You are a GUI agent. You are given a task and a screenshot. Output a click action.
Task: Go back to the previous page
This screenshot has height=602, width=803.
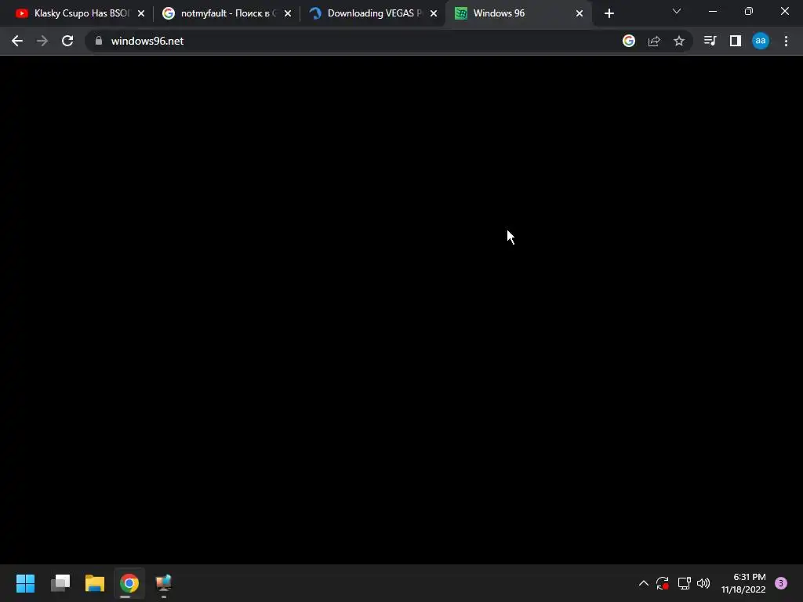pos(17,41)
